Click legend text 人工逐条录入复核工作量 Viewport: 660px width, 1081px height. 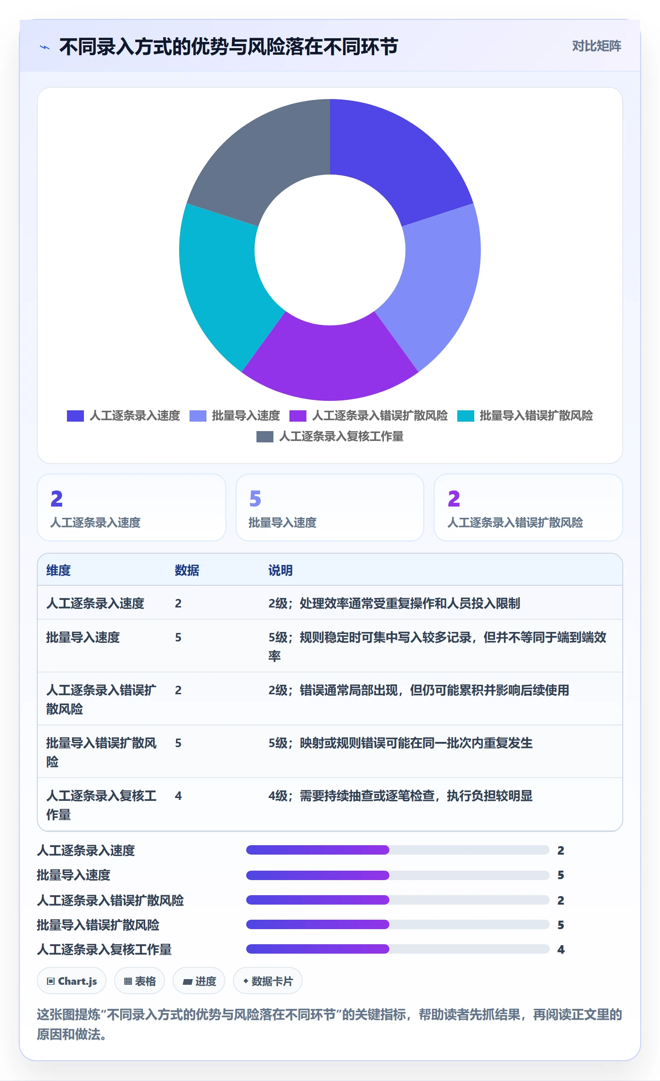(341, 436)
